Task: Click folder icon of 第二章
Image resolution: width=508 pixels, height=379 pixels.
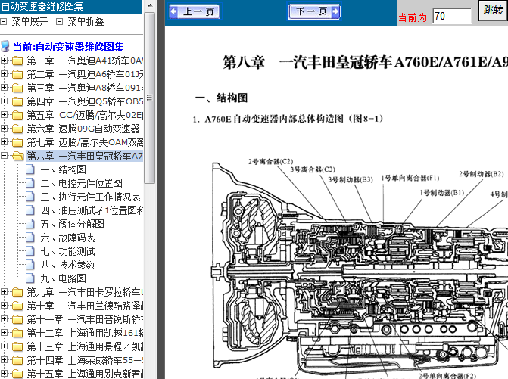Action: coord(17,74)
